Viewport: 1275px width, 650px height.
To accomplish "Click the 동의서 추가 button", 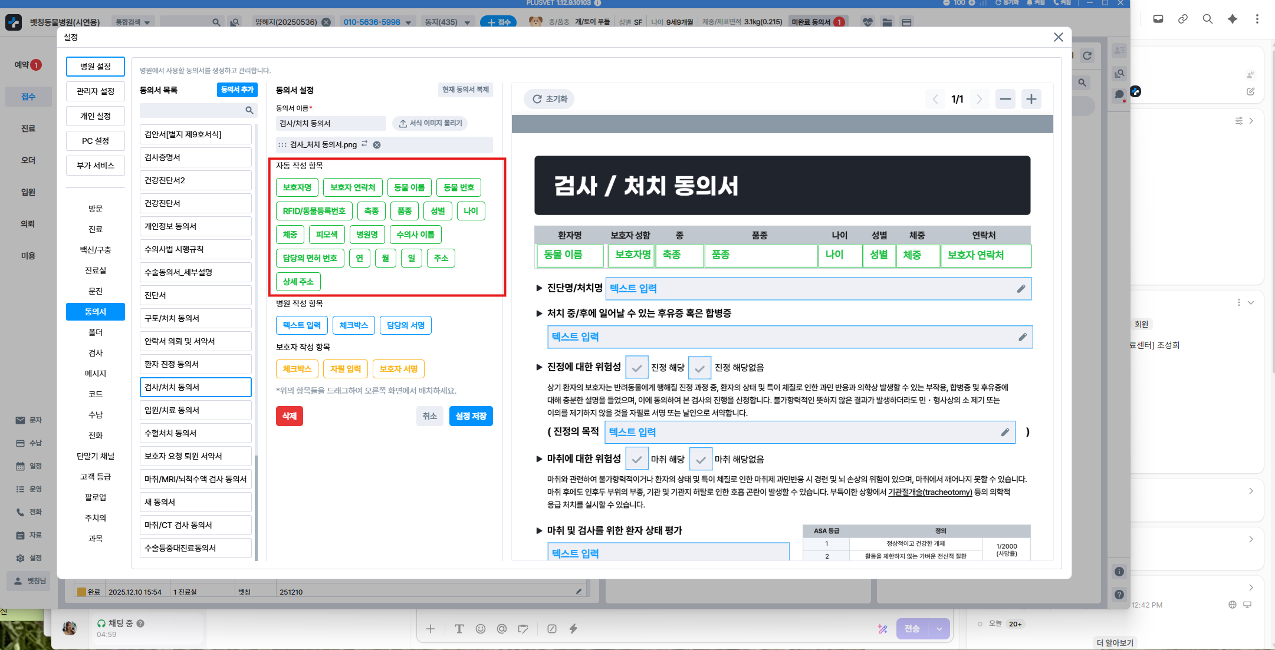I will [237, 90].
